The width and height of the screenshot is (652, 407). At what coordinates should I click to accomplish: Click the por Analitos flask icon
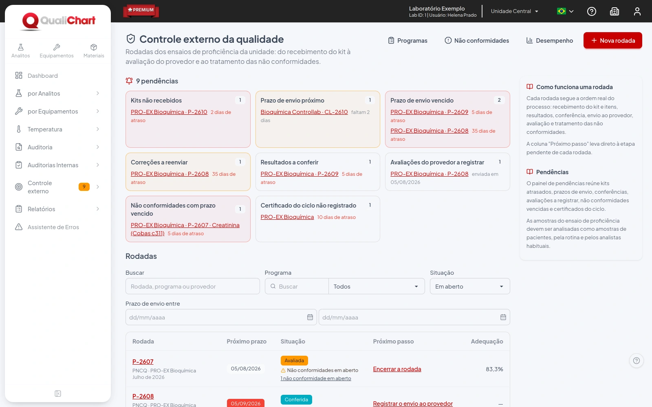point(19,93)
